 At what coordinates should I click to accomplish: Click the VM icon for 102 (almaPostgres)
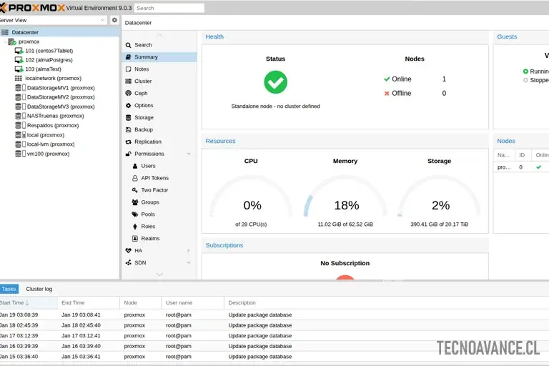pyautogui.click(x=19, y=60)
